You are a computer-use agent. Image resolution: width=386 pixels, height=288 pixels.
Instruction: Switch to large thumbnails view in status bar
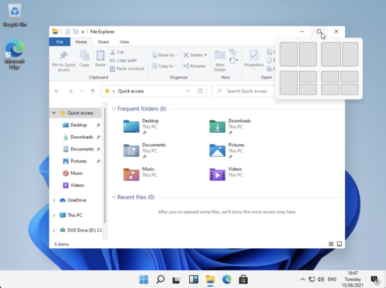point(339,244)
